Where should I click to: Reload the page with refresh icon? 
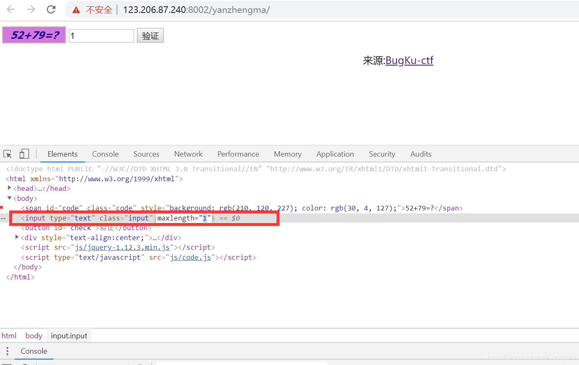coord(51,9)
